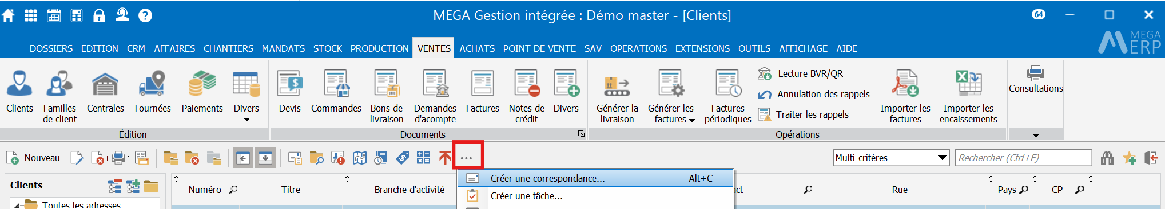Expand the Toutes les adresses tree node

tap(17, 205)
